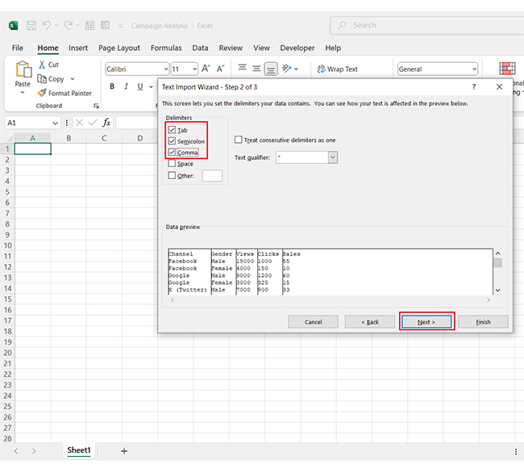The height and width of the screenshot is (473, 524).
Task: Uncheck the Comma delimiter checkbox
Action: coord(172,152)
